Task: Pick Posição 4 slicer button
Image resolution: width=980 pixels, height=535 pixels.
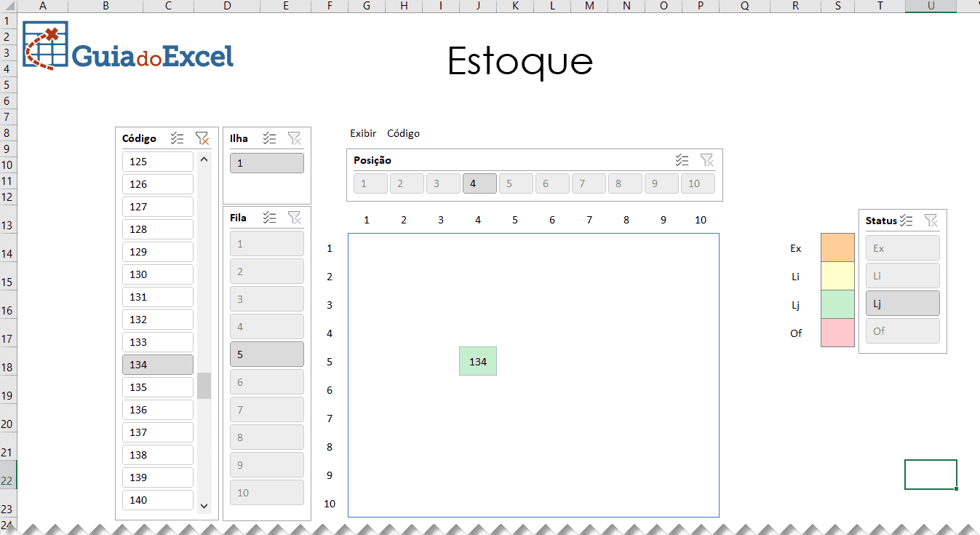Action: coord(479,183)
